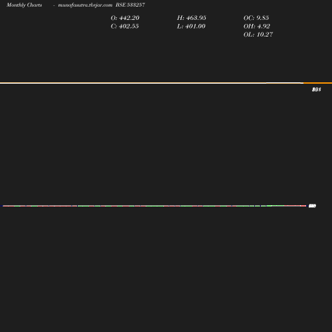
Task: Click the upper price axis label near the orange line
Action: (x=317, y=90)
